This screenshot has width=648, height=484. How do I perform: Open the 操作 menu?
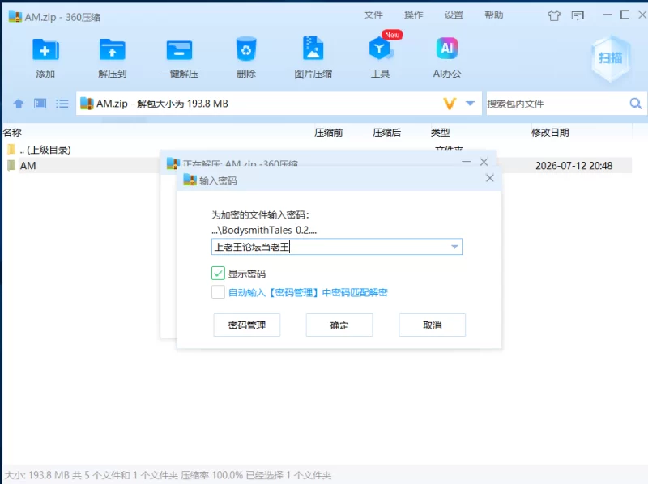[x=413, y=15]
